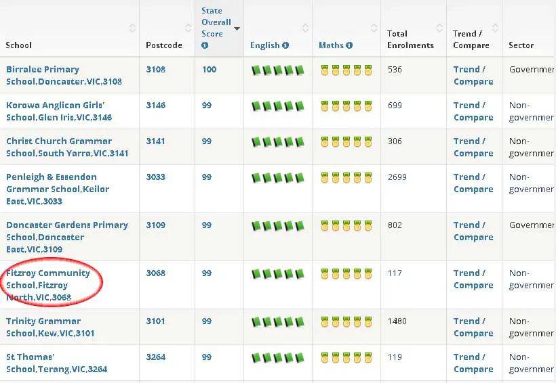Open Trend / Compare for Birralee Primary

click(473, 75)
